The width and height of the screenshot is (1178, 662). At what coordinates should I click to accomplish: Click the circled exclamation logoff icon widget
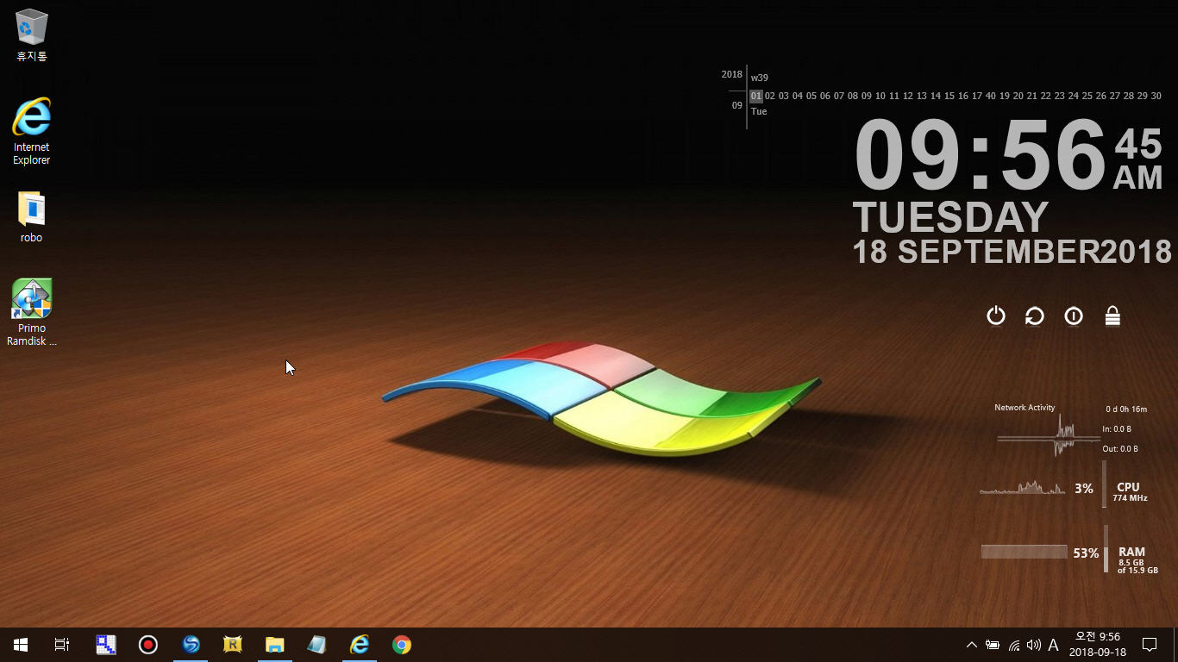pyautogui.click(x=1074, y=316)
